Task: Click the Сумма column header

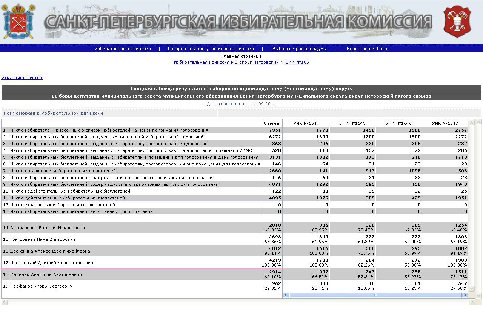Action: tap(271, 123)
